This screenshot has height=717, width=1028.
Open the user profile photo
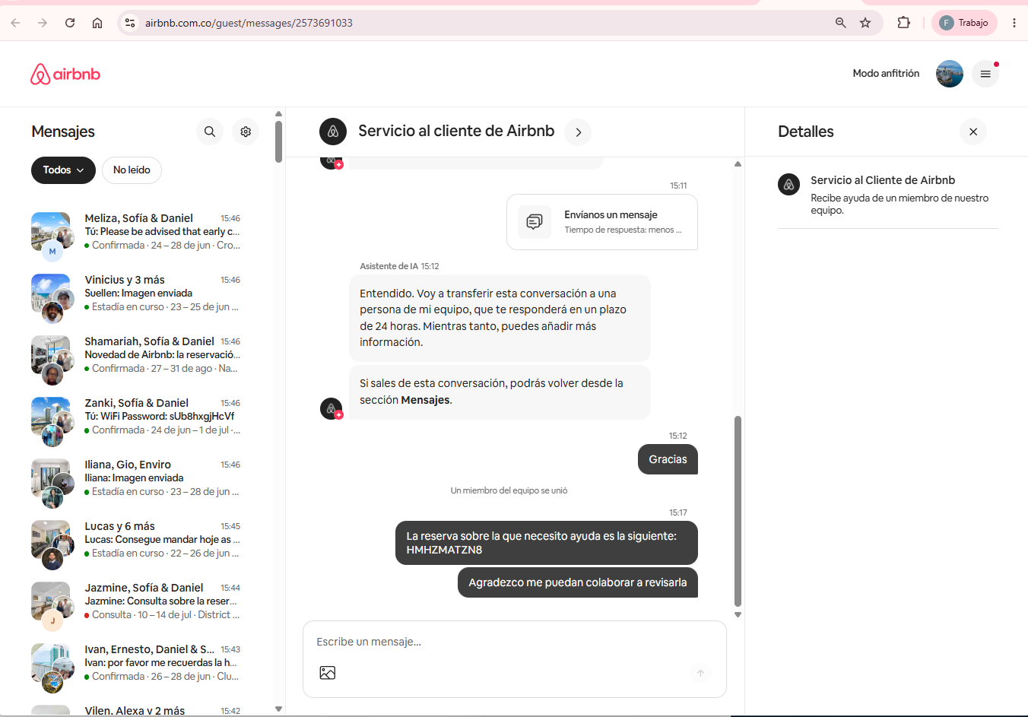pyautogui.click(x=950, y=74)
